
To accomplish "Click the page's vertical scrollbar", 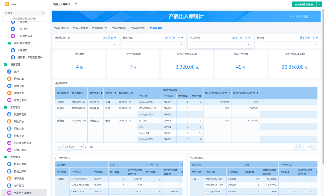I will (323, 86).
